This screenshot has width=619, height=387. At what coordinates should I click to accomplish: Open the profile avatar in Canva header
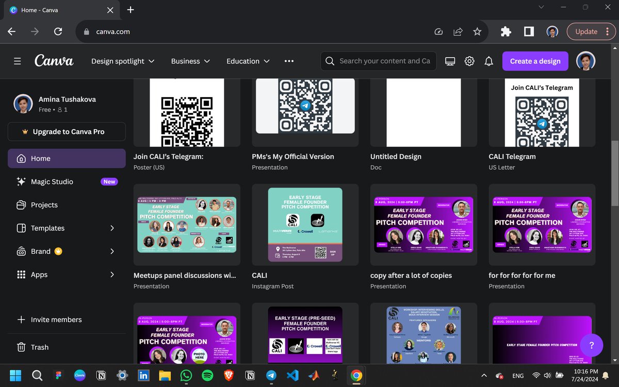coord(585,61)
